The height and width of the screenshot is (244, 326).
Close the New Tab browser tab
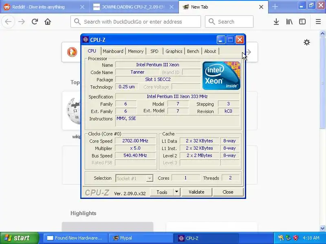point(261,7)
